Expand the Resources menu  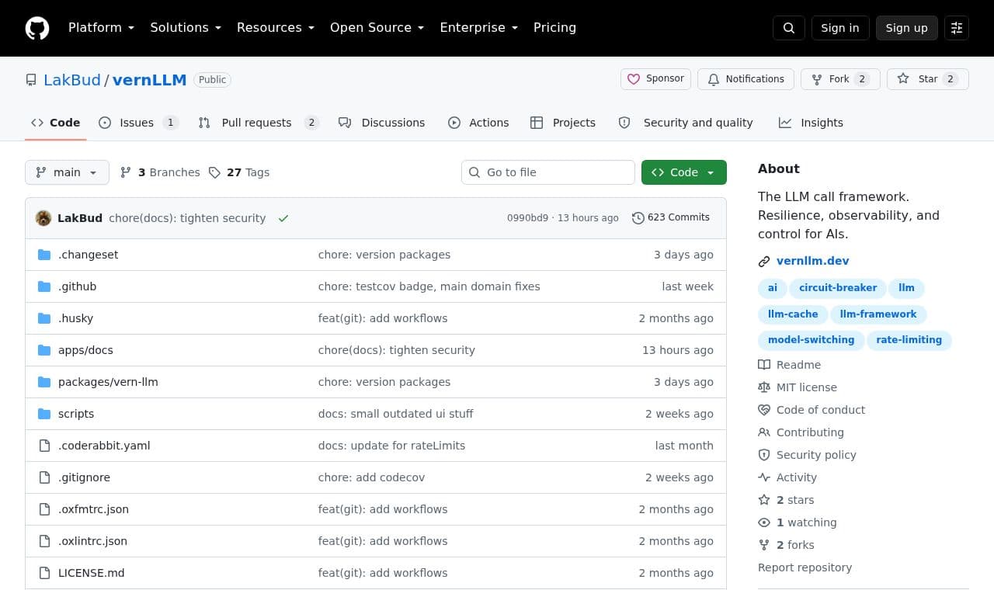click(276, 28)
